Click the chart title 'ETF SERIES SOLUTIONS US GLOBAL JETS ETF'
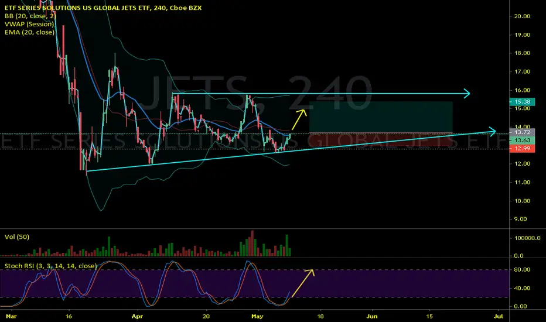Screen dimensions: 546x322 pos(78,8)
